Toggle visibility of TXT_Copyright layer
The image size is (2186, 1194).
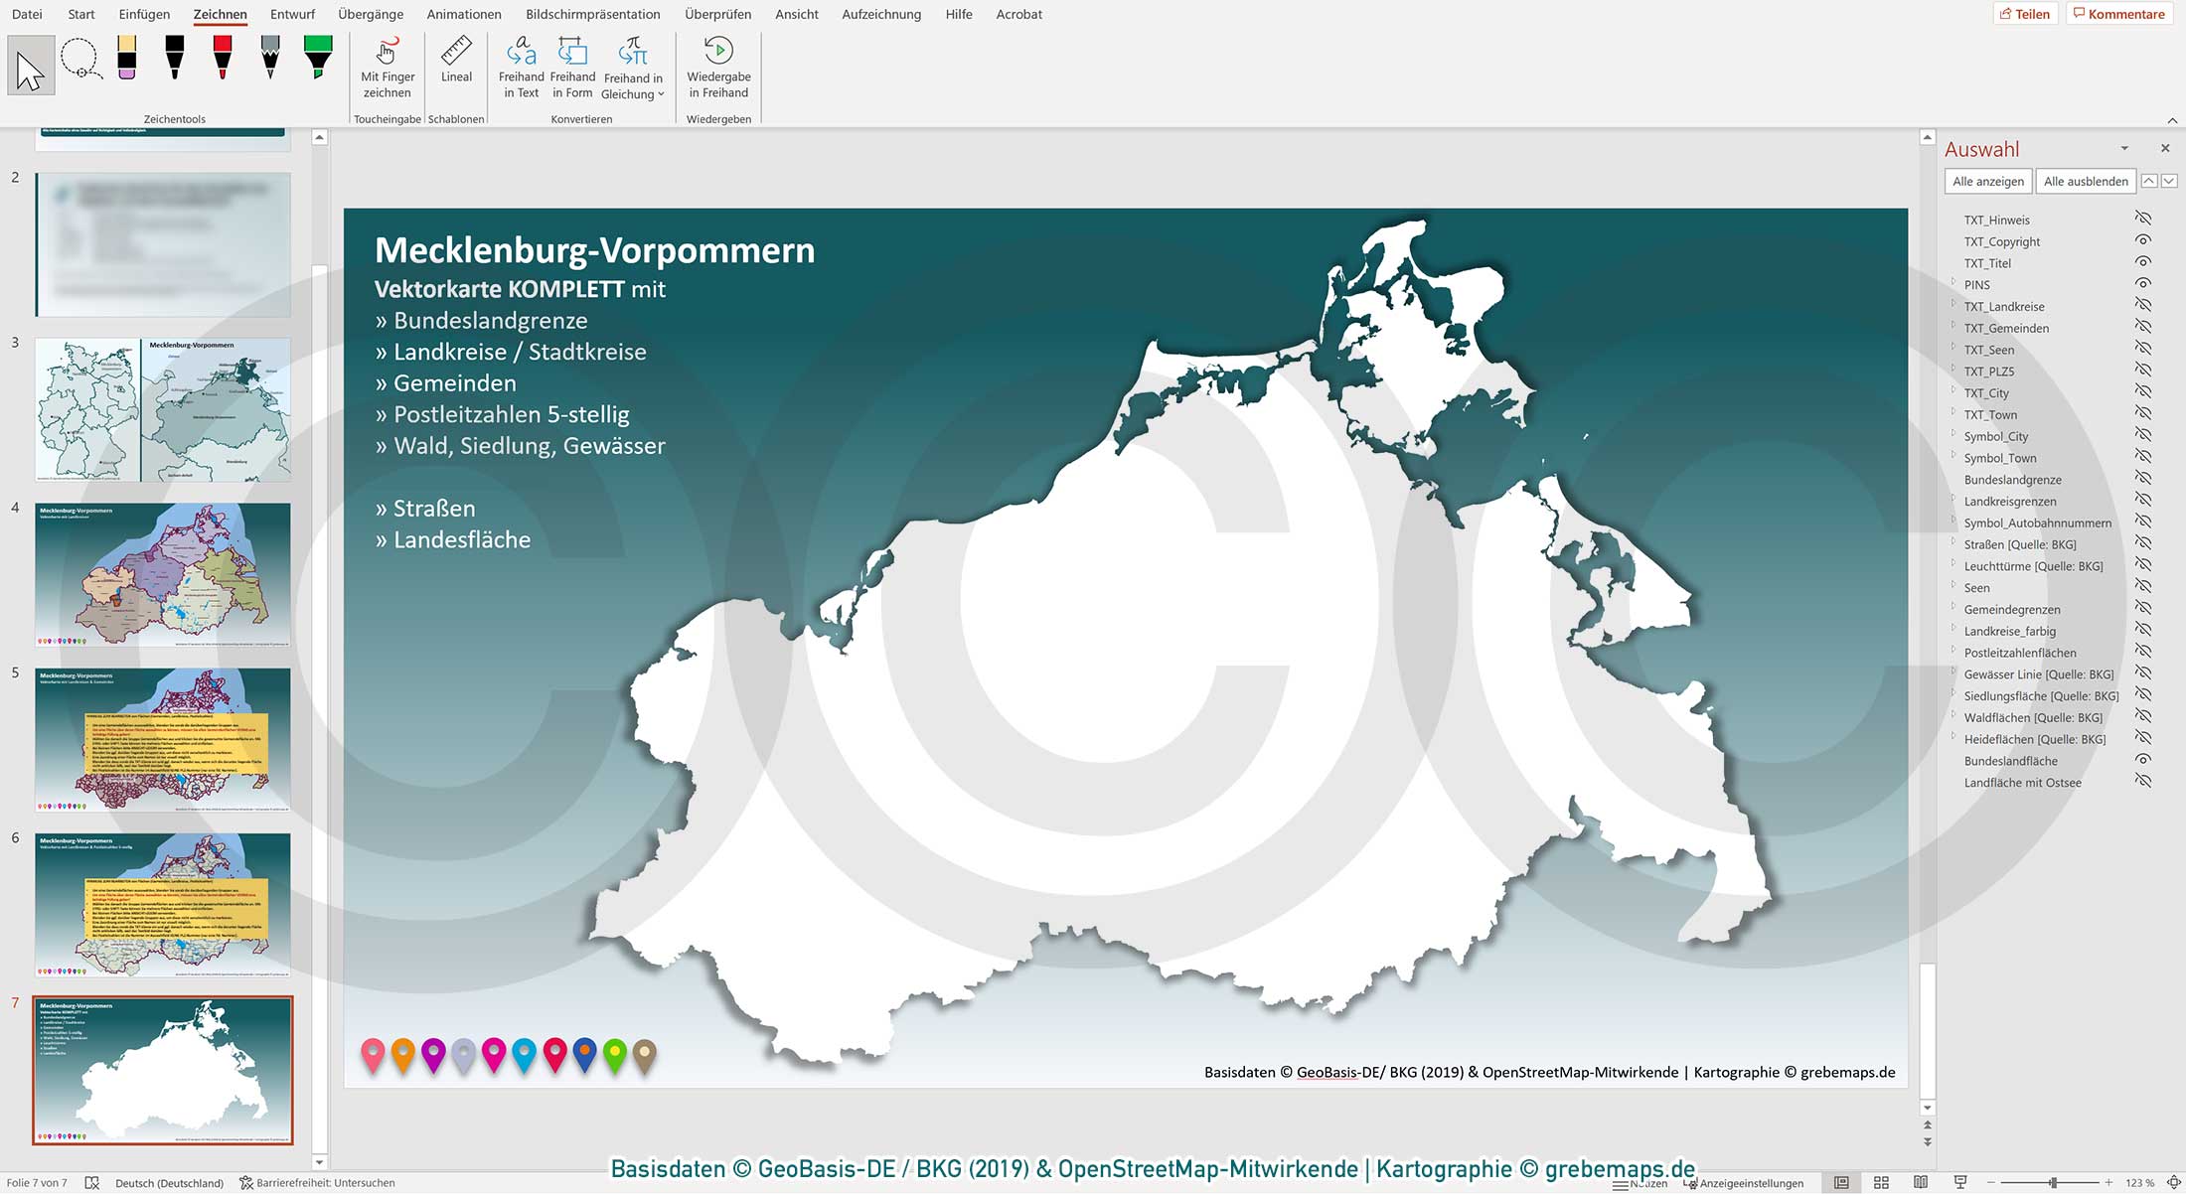coord(2142,241)
